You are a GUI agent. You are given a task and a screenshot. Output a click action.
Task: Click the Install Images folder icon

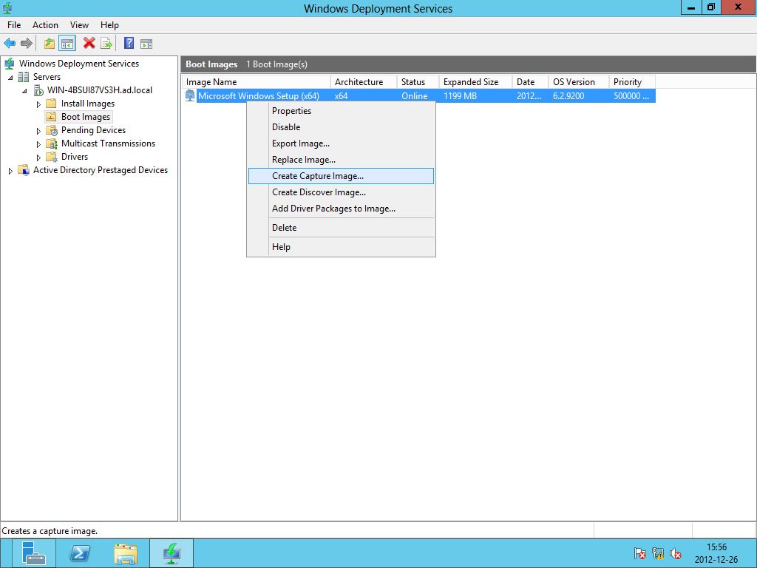coord(51,104)
